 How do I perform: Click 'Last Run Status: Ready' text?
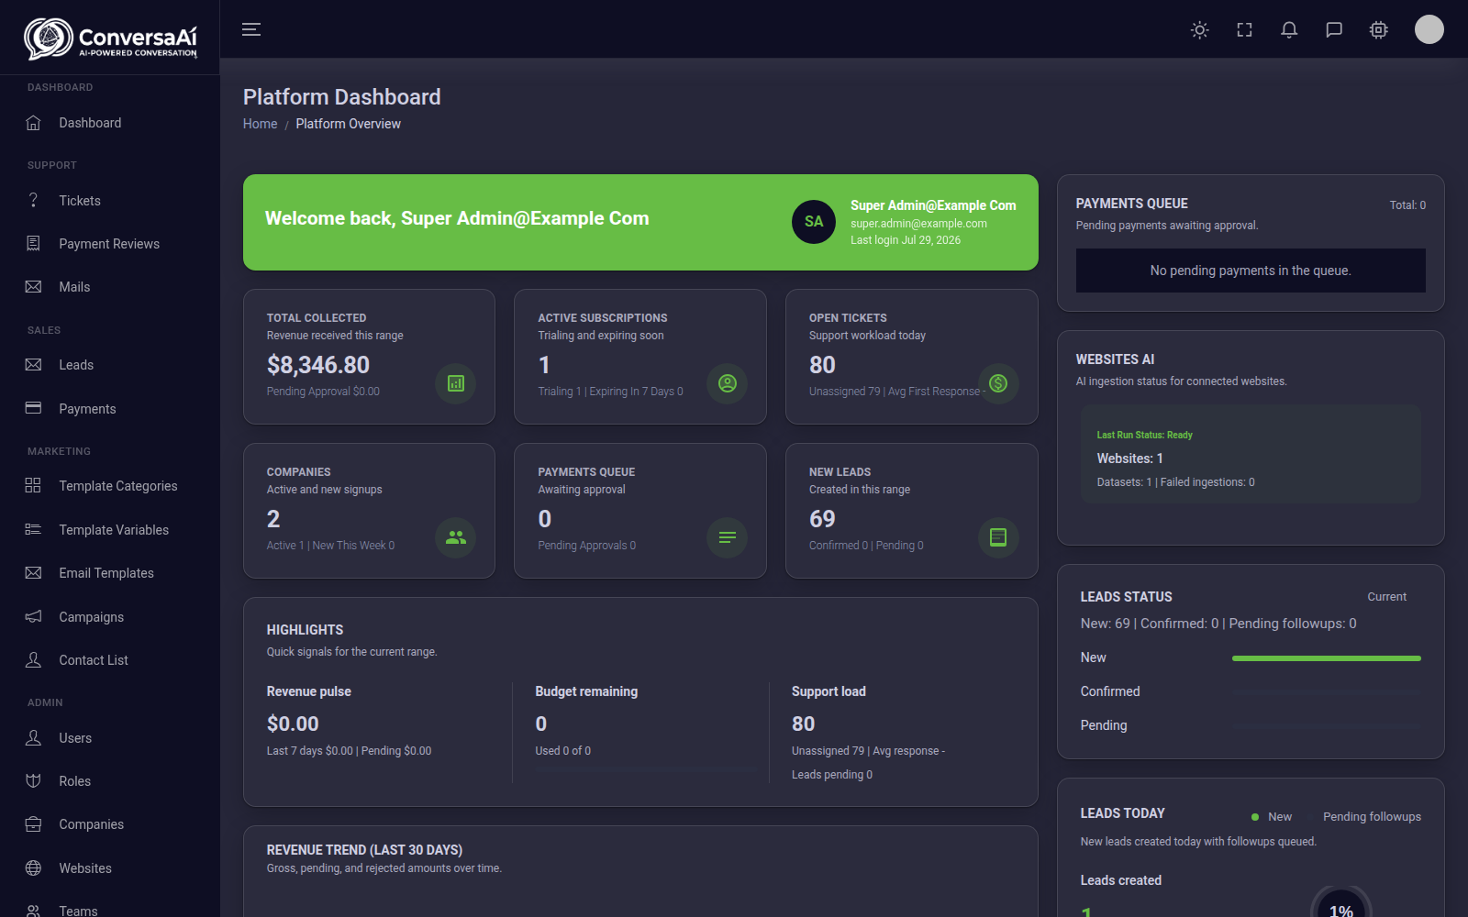(1145, 435)
